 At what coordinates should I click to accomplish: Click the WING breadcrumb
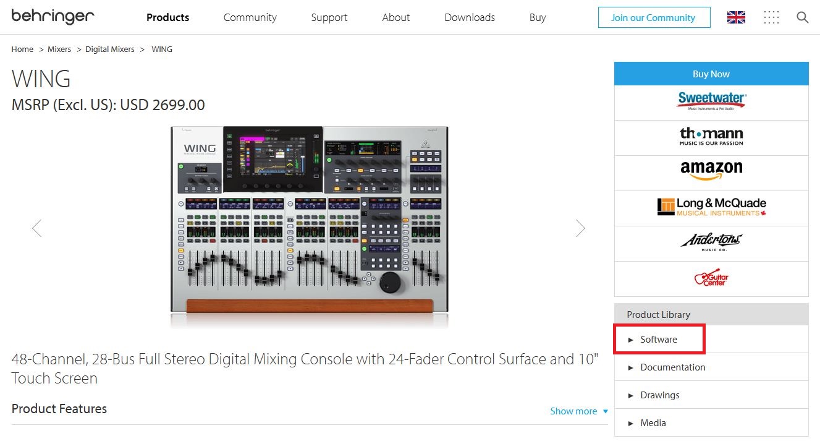[x=162, y=49]
